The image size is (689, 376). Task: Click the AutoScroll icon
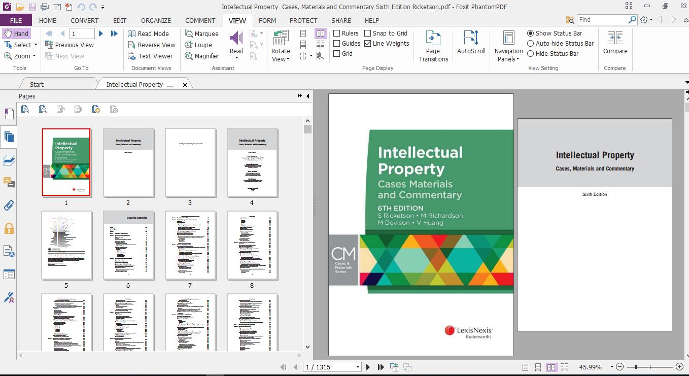[x=471, y=42]
